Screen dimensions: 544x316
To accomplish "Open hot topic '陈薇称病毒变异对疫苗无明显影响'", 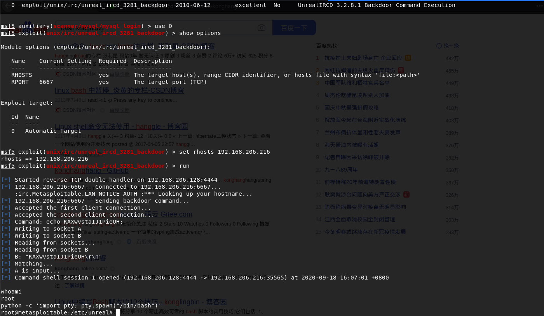I will (x=365, y=207).
